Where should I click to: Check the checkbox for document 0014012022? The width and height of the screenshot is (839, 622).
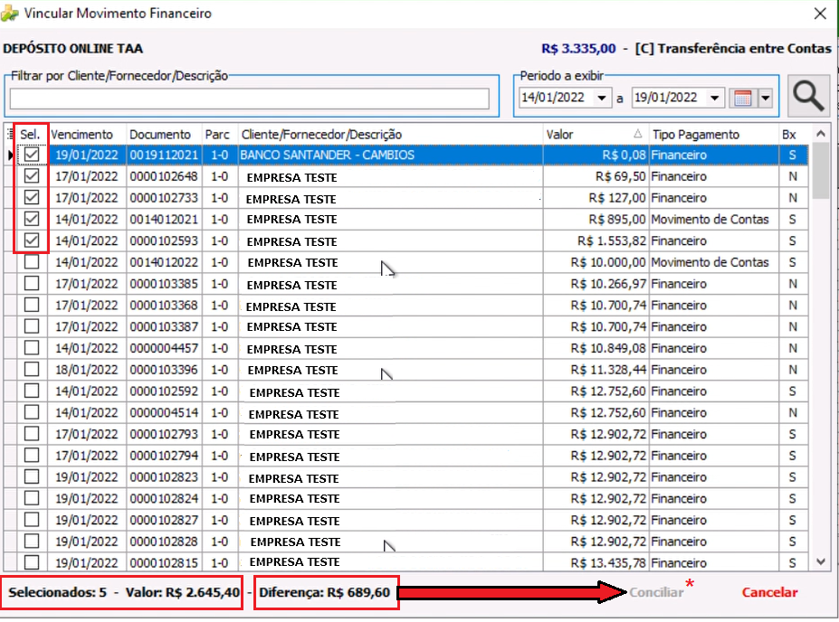click(x=32, y=262)
